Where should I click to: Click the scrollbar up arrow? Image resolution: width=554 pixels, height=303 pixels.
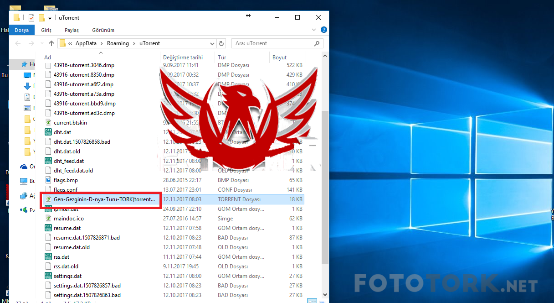click(325, 56)
